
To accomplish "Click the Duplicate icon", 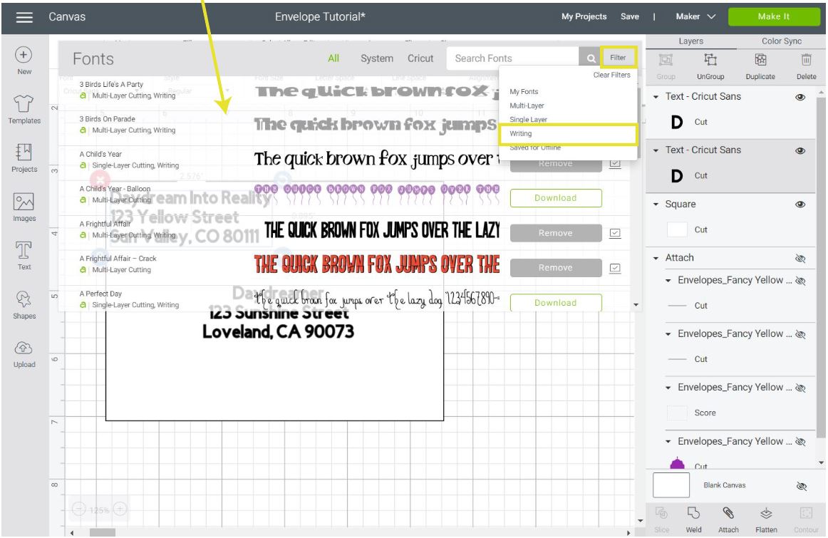I will click(760, 60).
